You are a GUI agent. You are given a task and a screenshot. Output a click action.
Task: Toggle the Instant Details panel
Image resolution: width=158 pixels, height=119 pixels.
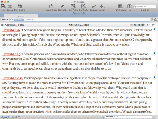[x=51, y=6]
